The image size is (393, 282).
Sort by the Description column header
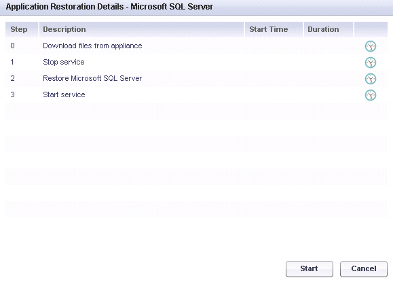coord(142,29)
